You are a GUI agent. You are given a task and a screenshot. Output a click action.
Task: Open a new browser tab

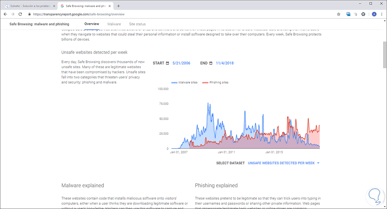coord(119,6)
